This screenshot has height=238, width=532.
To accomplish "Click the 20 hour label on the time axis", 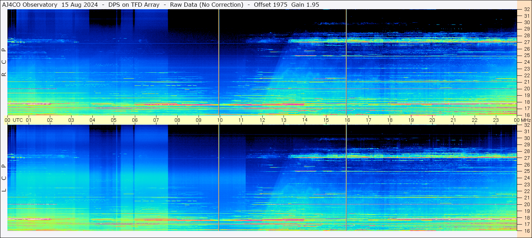I will coord(432,120).
